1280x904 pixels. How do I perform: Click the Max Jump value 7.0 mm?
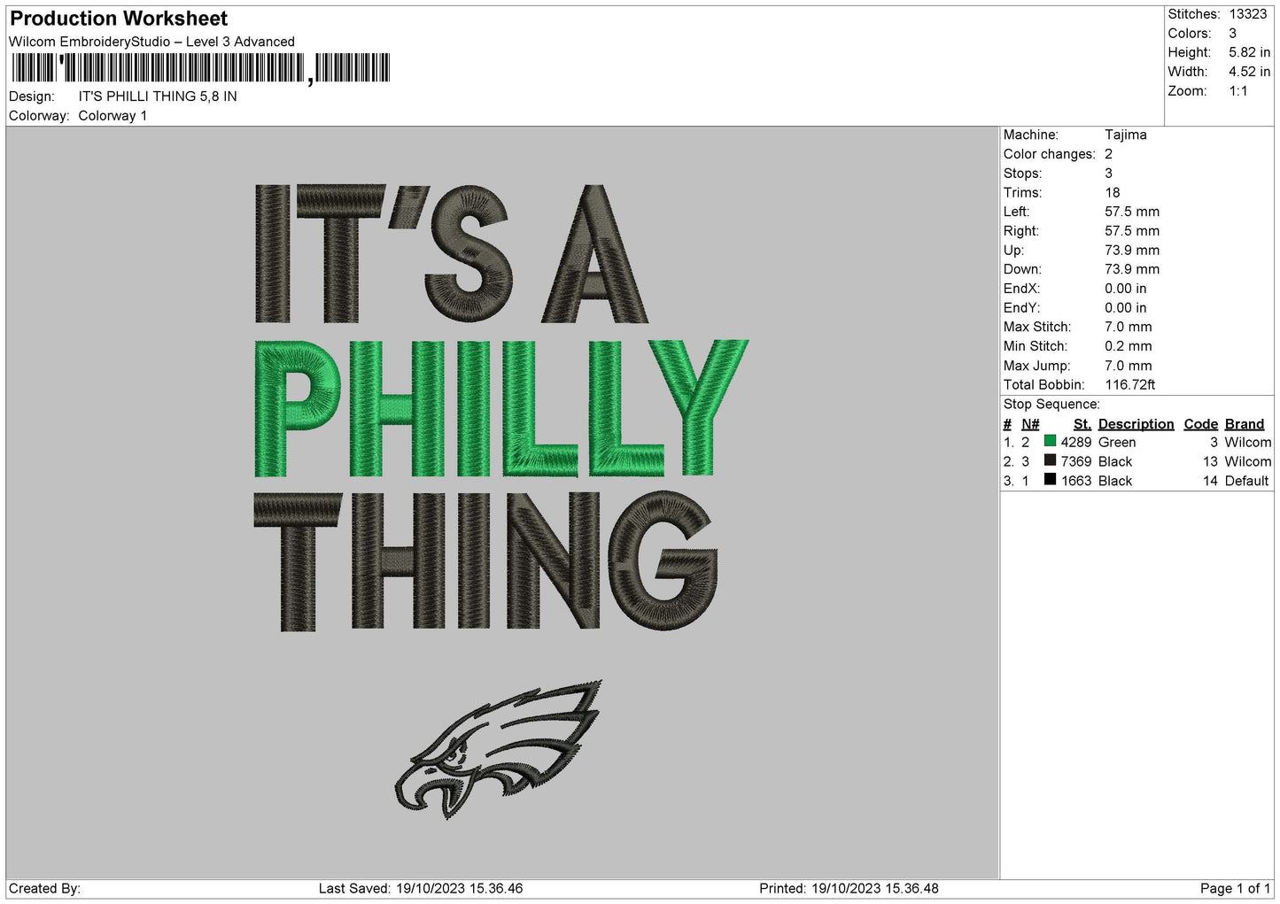pyautogui.click(x=1128, y=366)
